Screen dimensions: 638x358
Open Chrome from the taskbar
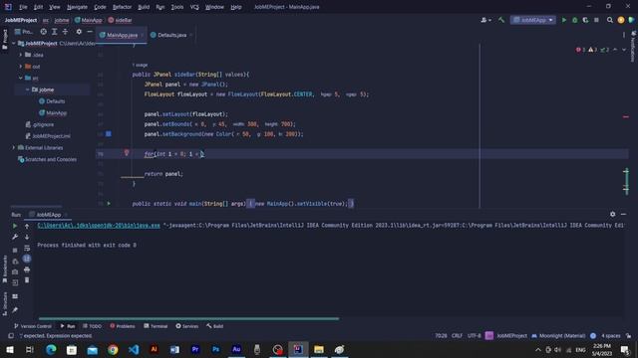[113, 349]
